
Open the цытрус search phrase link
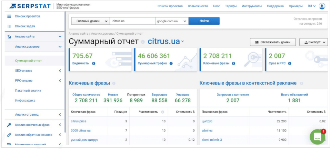[x=207, y=121]
